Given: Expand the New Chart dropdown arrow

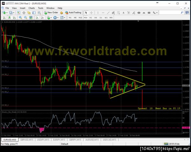Looking at the screenshot, I should coord(7,13).
